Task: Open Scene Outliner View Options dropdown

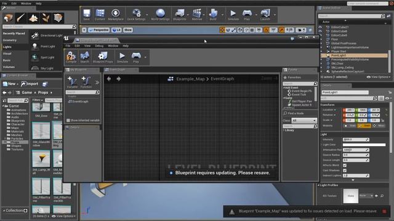Action: click(x=379, y=77)
